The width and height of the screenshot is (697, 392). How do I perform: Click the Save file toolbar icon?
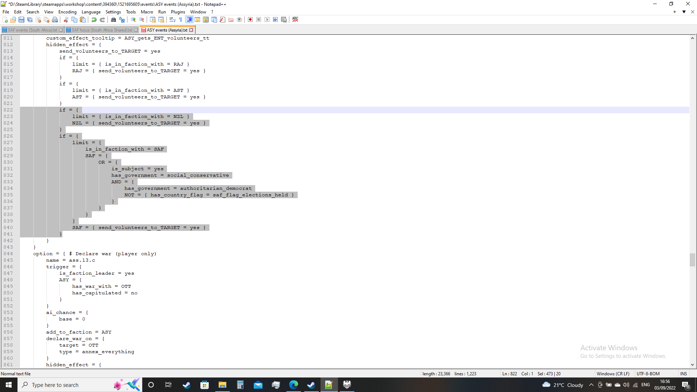click(x=21, y=20)
